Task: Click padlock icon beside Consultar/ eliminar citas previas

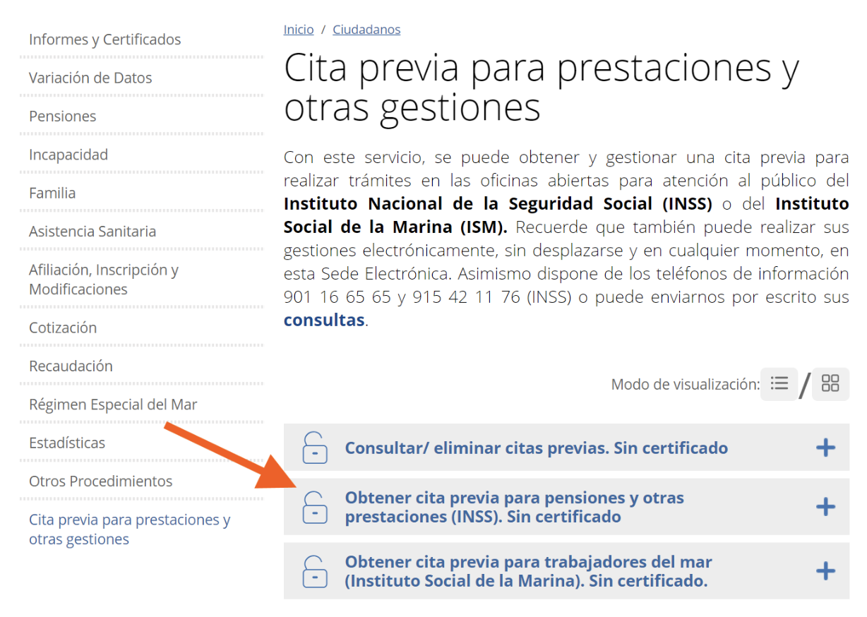Action: click(315, 448)
